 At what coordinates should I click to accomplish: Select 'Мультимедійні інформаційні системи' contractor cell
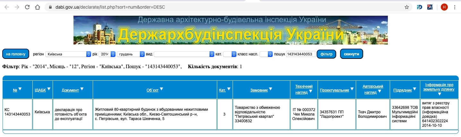click(x=405, y=114)
